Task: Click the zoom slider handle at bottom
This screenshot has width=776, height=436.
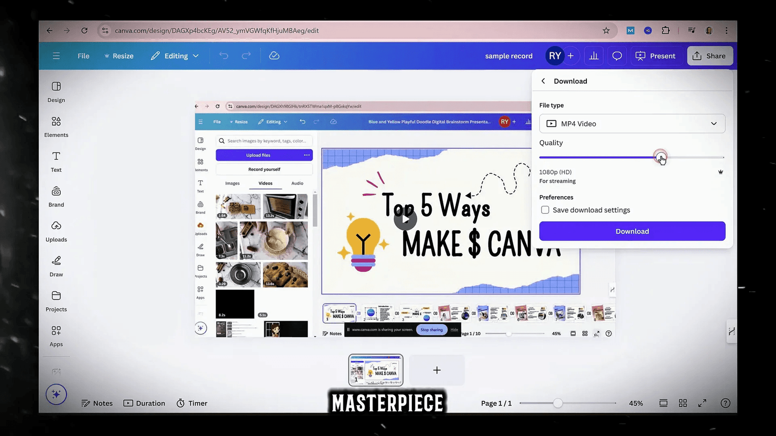Action: [558, 403]
